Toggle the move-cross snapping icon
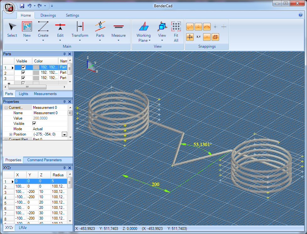Viewport: 307px width, 234px height. [190, 37]
